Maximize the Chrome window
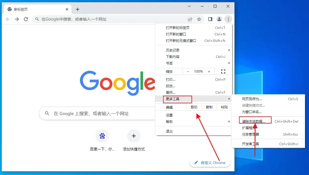This screenshot has height=175, width=309. click(x=215, y=6)
